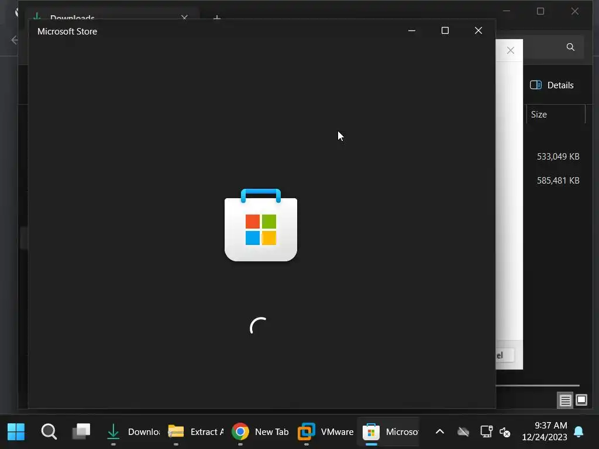The image size is (599, 449).
Task: Select the 585,481 KB size entry
Action: click(x=558, y=181)
